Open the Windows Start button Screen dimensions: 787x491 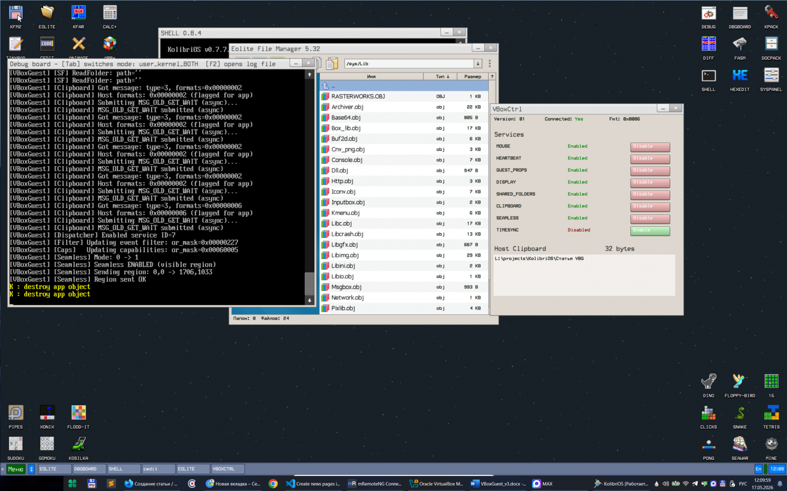(73, 483)
